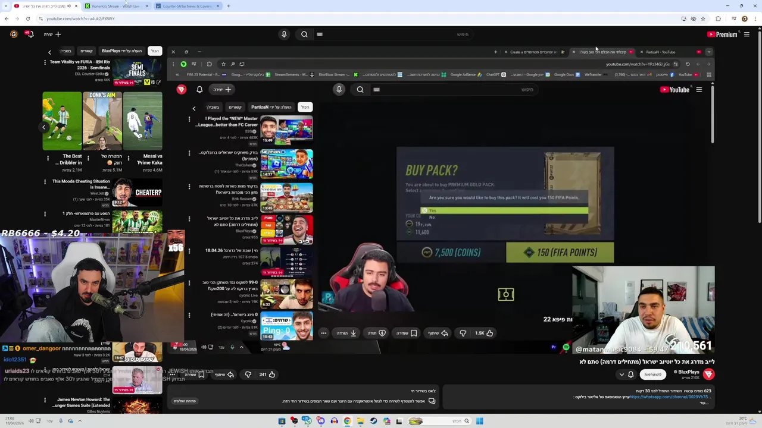This screenshot has width=762, height=428.
Task: Dislike the main live video
Action: [x=248, y=374]
